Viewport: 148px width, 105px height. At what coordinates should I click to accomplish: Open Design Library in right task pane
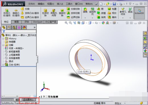tap(145, 38)
